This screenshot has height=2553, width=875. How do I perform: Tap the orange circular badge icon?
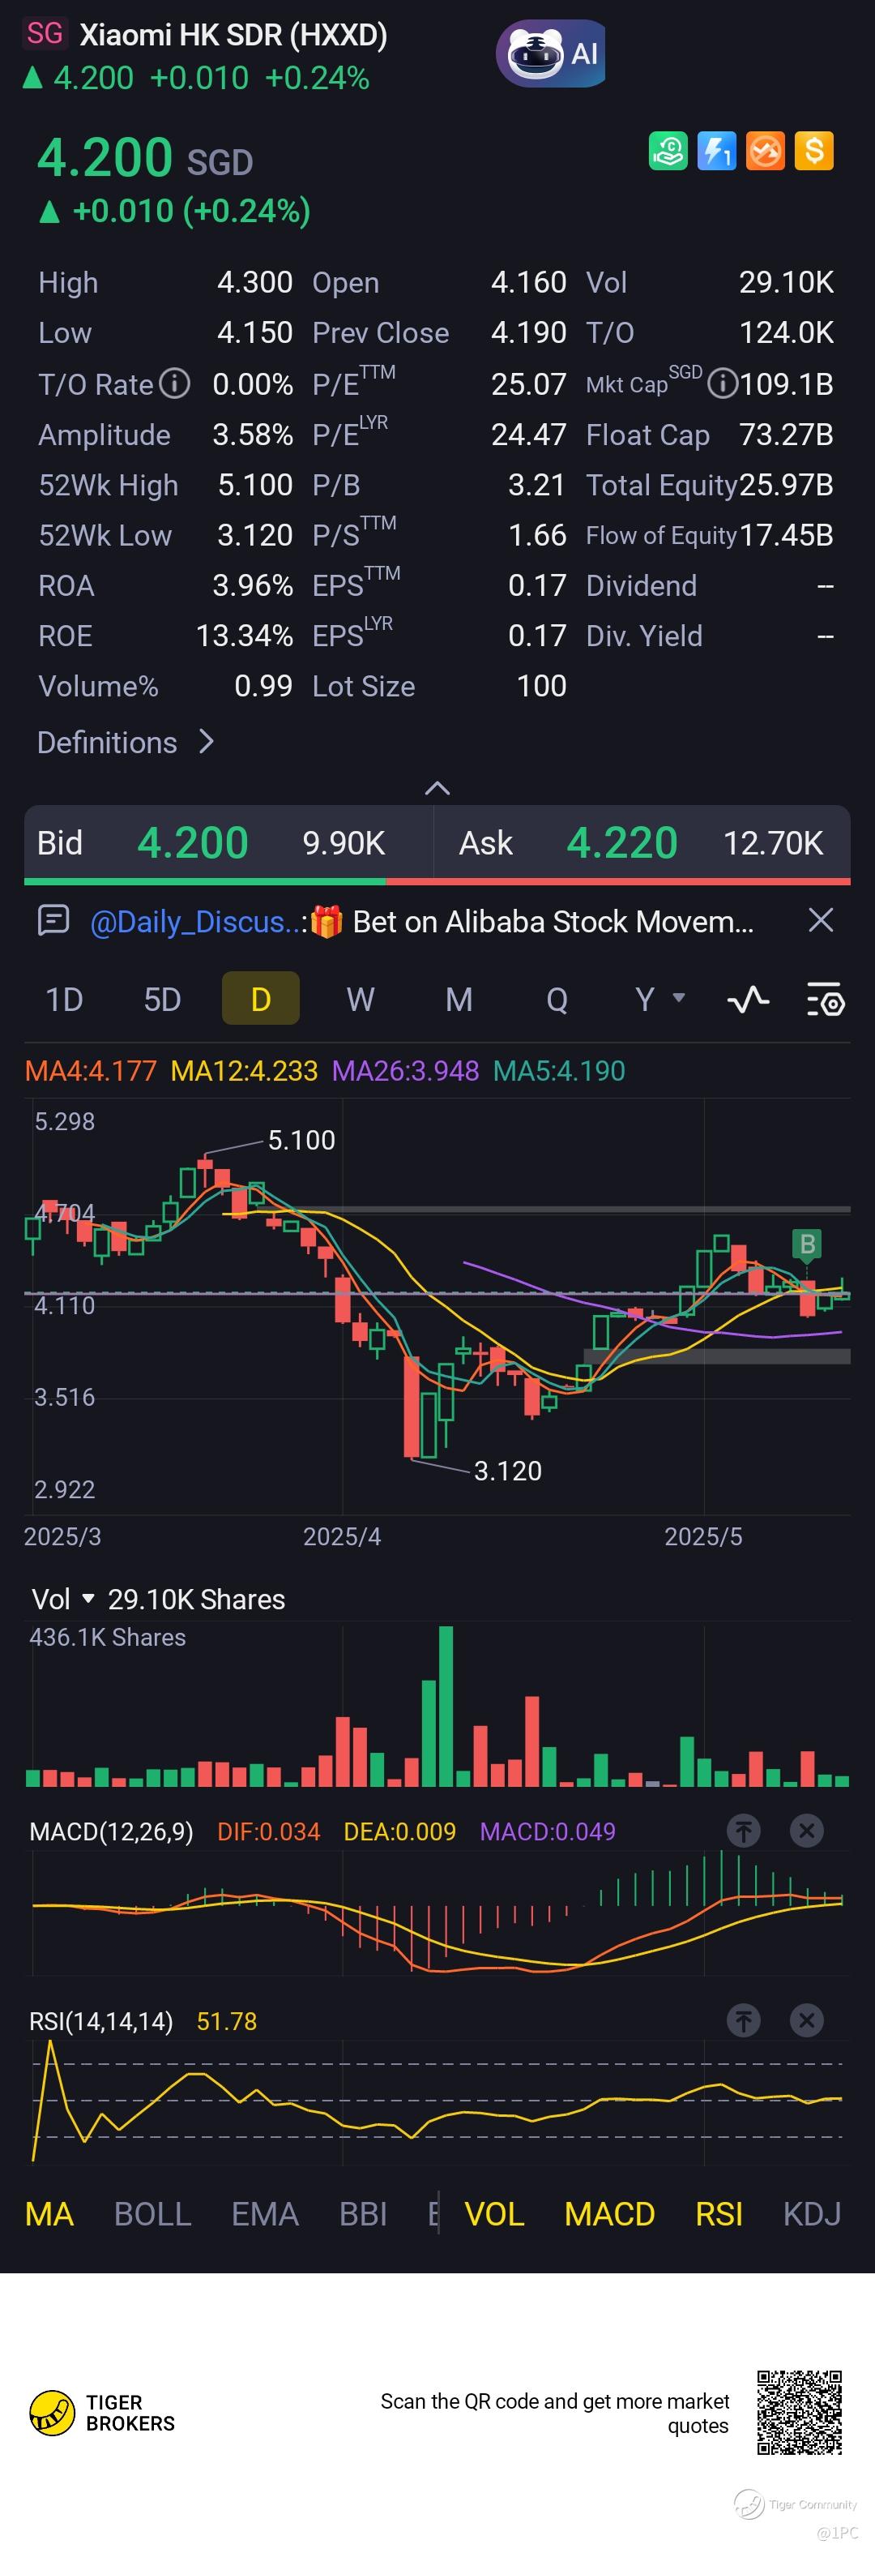click(765, 151)
